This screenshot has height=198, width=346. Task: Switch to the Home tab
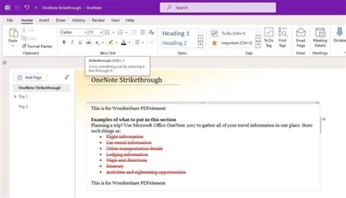point(27,20)
